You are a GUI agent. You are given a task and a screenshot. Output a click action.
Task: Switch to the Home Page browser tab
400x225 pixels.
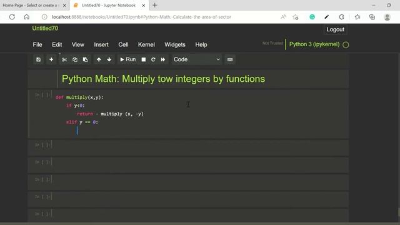coord(30,5)
